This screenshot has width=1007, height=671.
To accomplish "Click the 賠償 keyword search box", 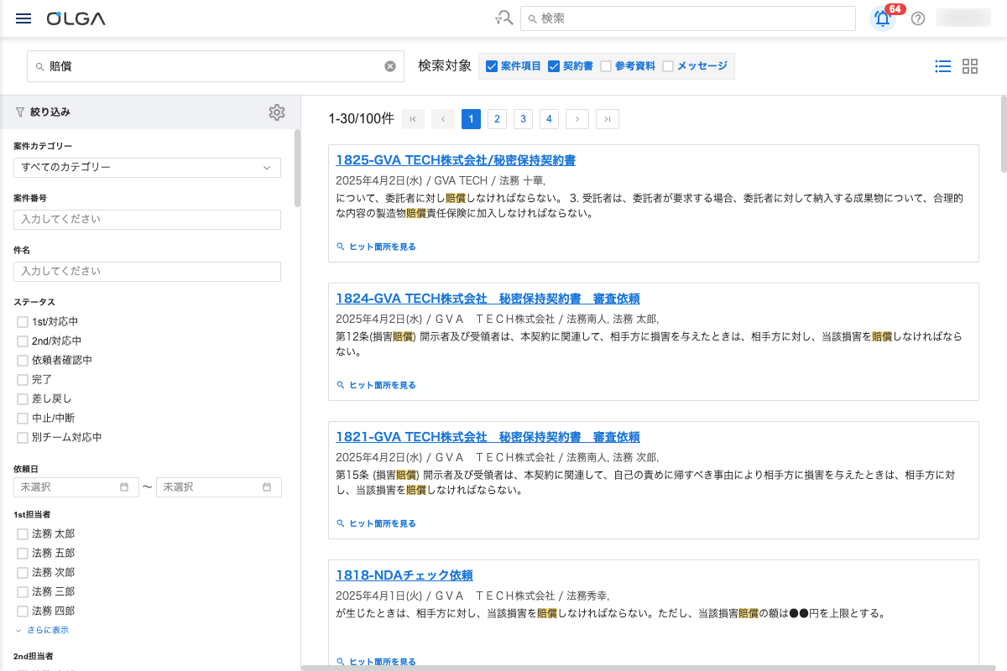I will [x=215, y=66].
